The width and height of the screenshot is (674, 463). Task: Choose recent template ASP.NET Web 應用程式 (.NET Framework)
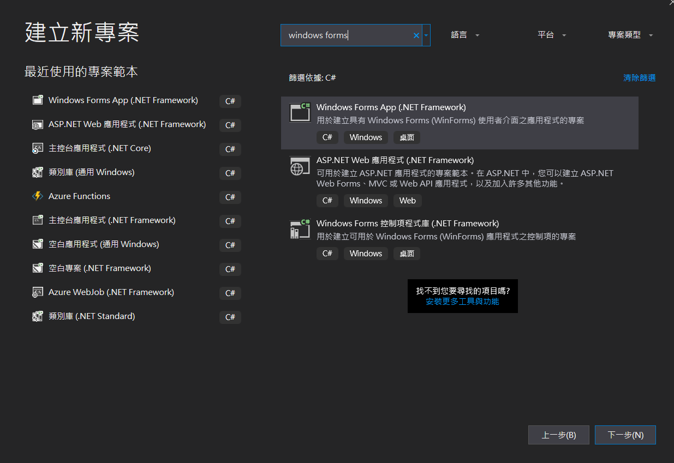(x=136, y=125)
